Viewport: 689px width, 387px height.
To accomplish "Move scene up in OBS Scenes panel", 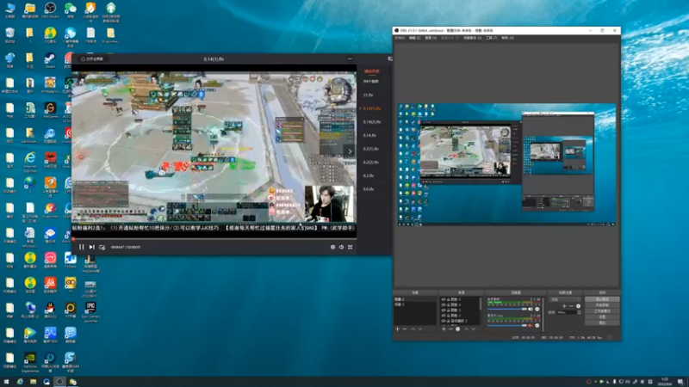I will pyautogui.click(x=413, y=329).
